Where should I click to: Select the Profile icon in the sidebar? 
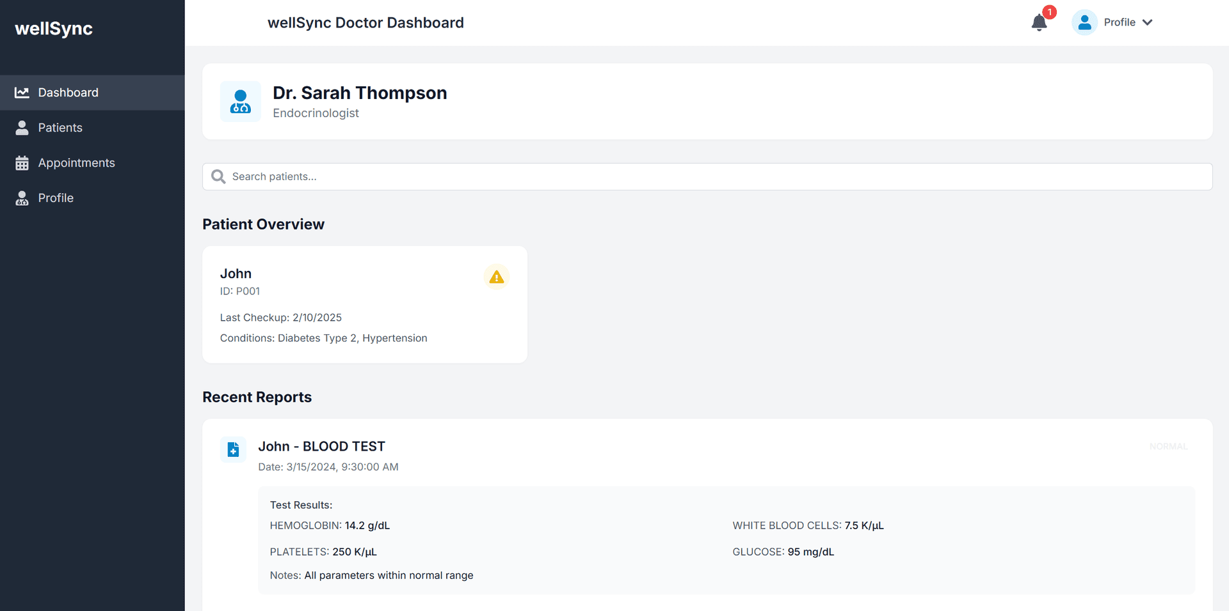tap(22, 197)
